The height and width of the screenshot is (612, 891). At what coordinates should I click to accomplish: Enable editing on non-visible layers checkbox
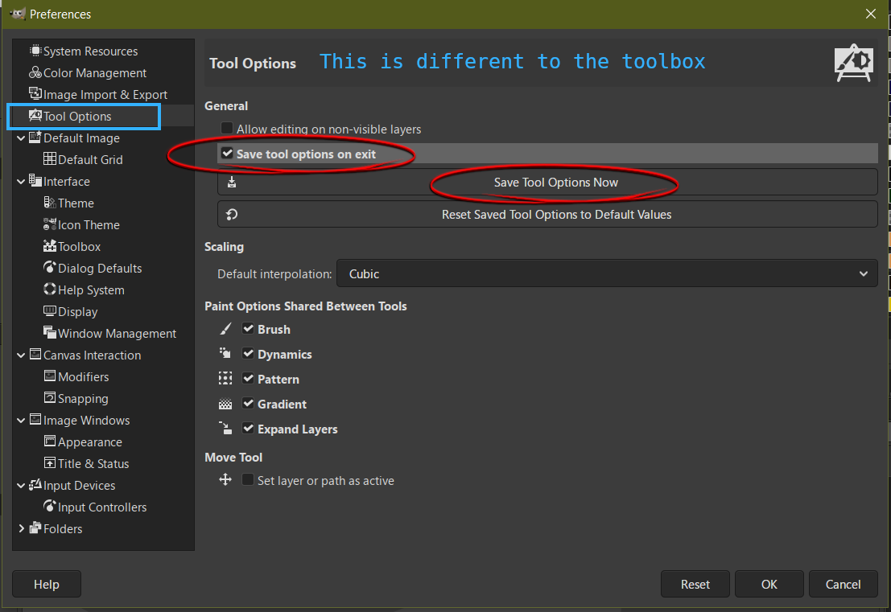tap(227, 129)
